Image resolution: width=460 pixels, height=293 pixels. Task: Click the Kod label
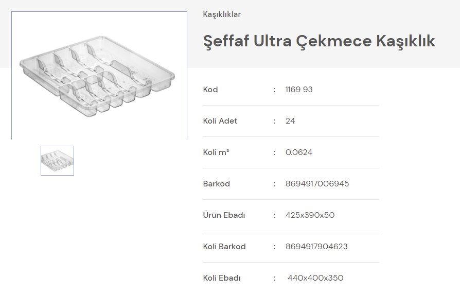[210, 90]
